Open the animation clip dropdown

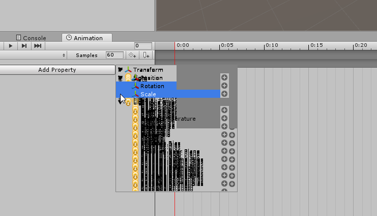33,55
